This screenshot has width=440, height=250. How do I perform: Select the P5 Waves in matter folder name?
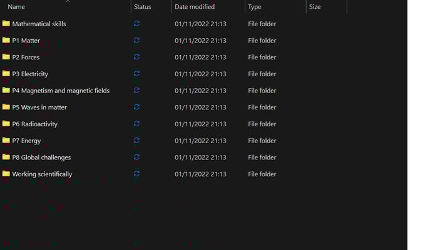[39, 107]
